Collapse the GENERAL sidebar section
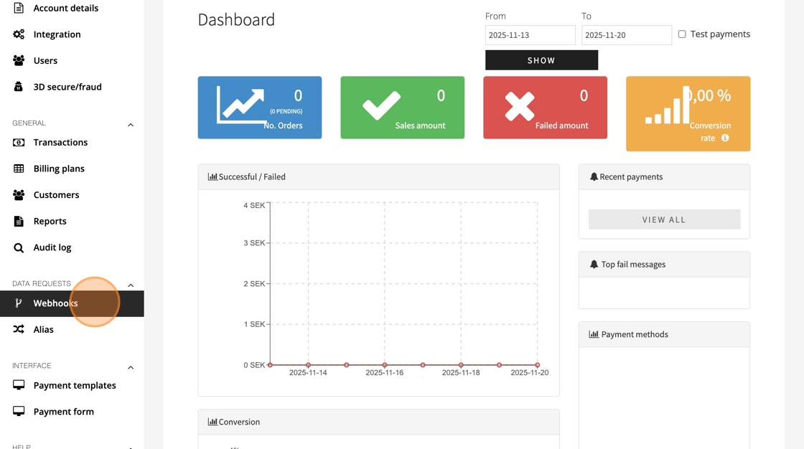Viewport: 804px width, 449px height. (x=131, y=125)
